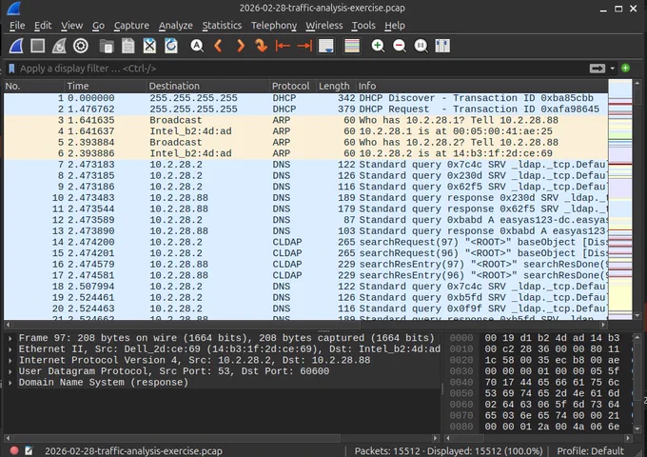Select packet 3 Who has 10.2.28.1 row
647x457 pixels.
pyautogui.click(x=305, y=120)
